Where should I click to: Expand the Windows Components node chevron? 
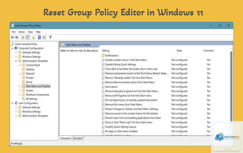pos(20,95)
